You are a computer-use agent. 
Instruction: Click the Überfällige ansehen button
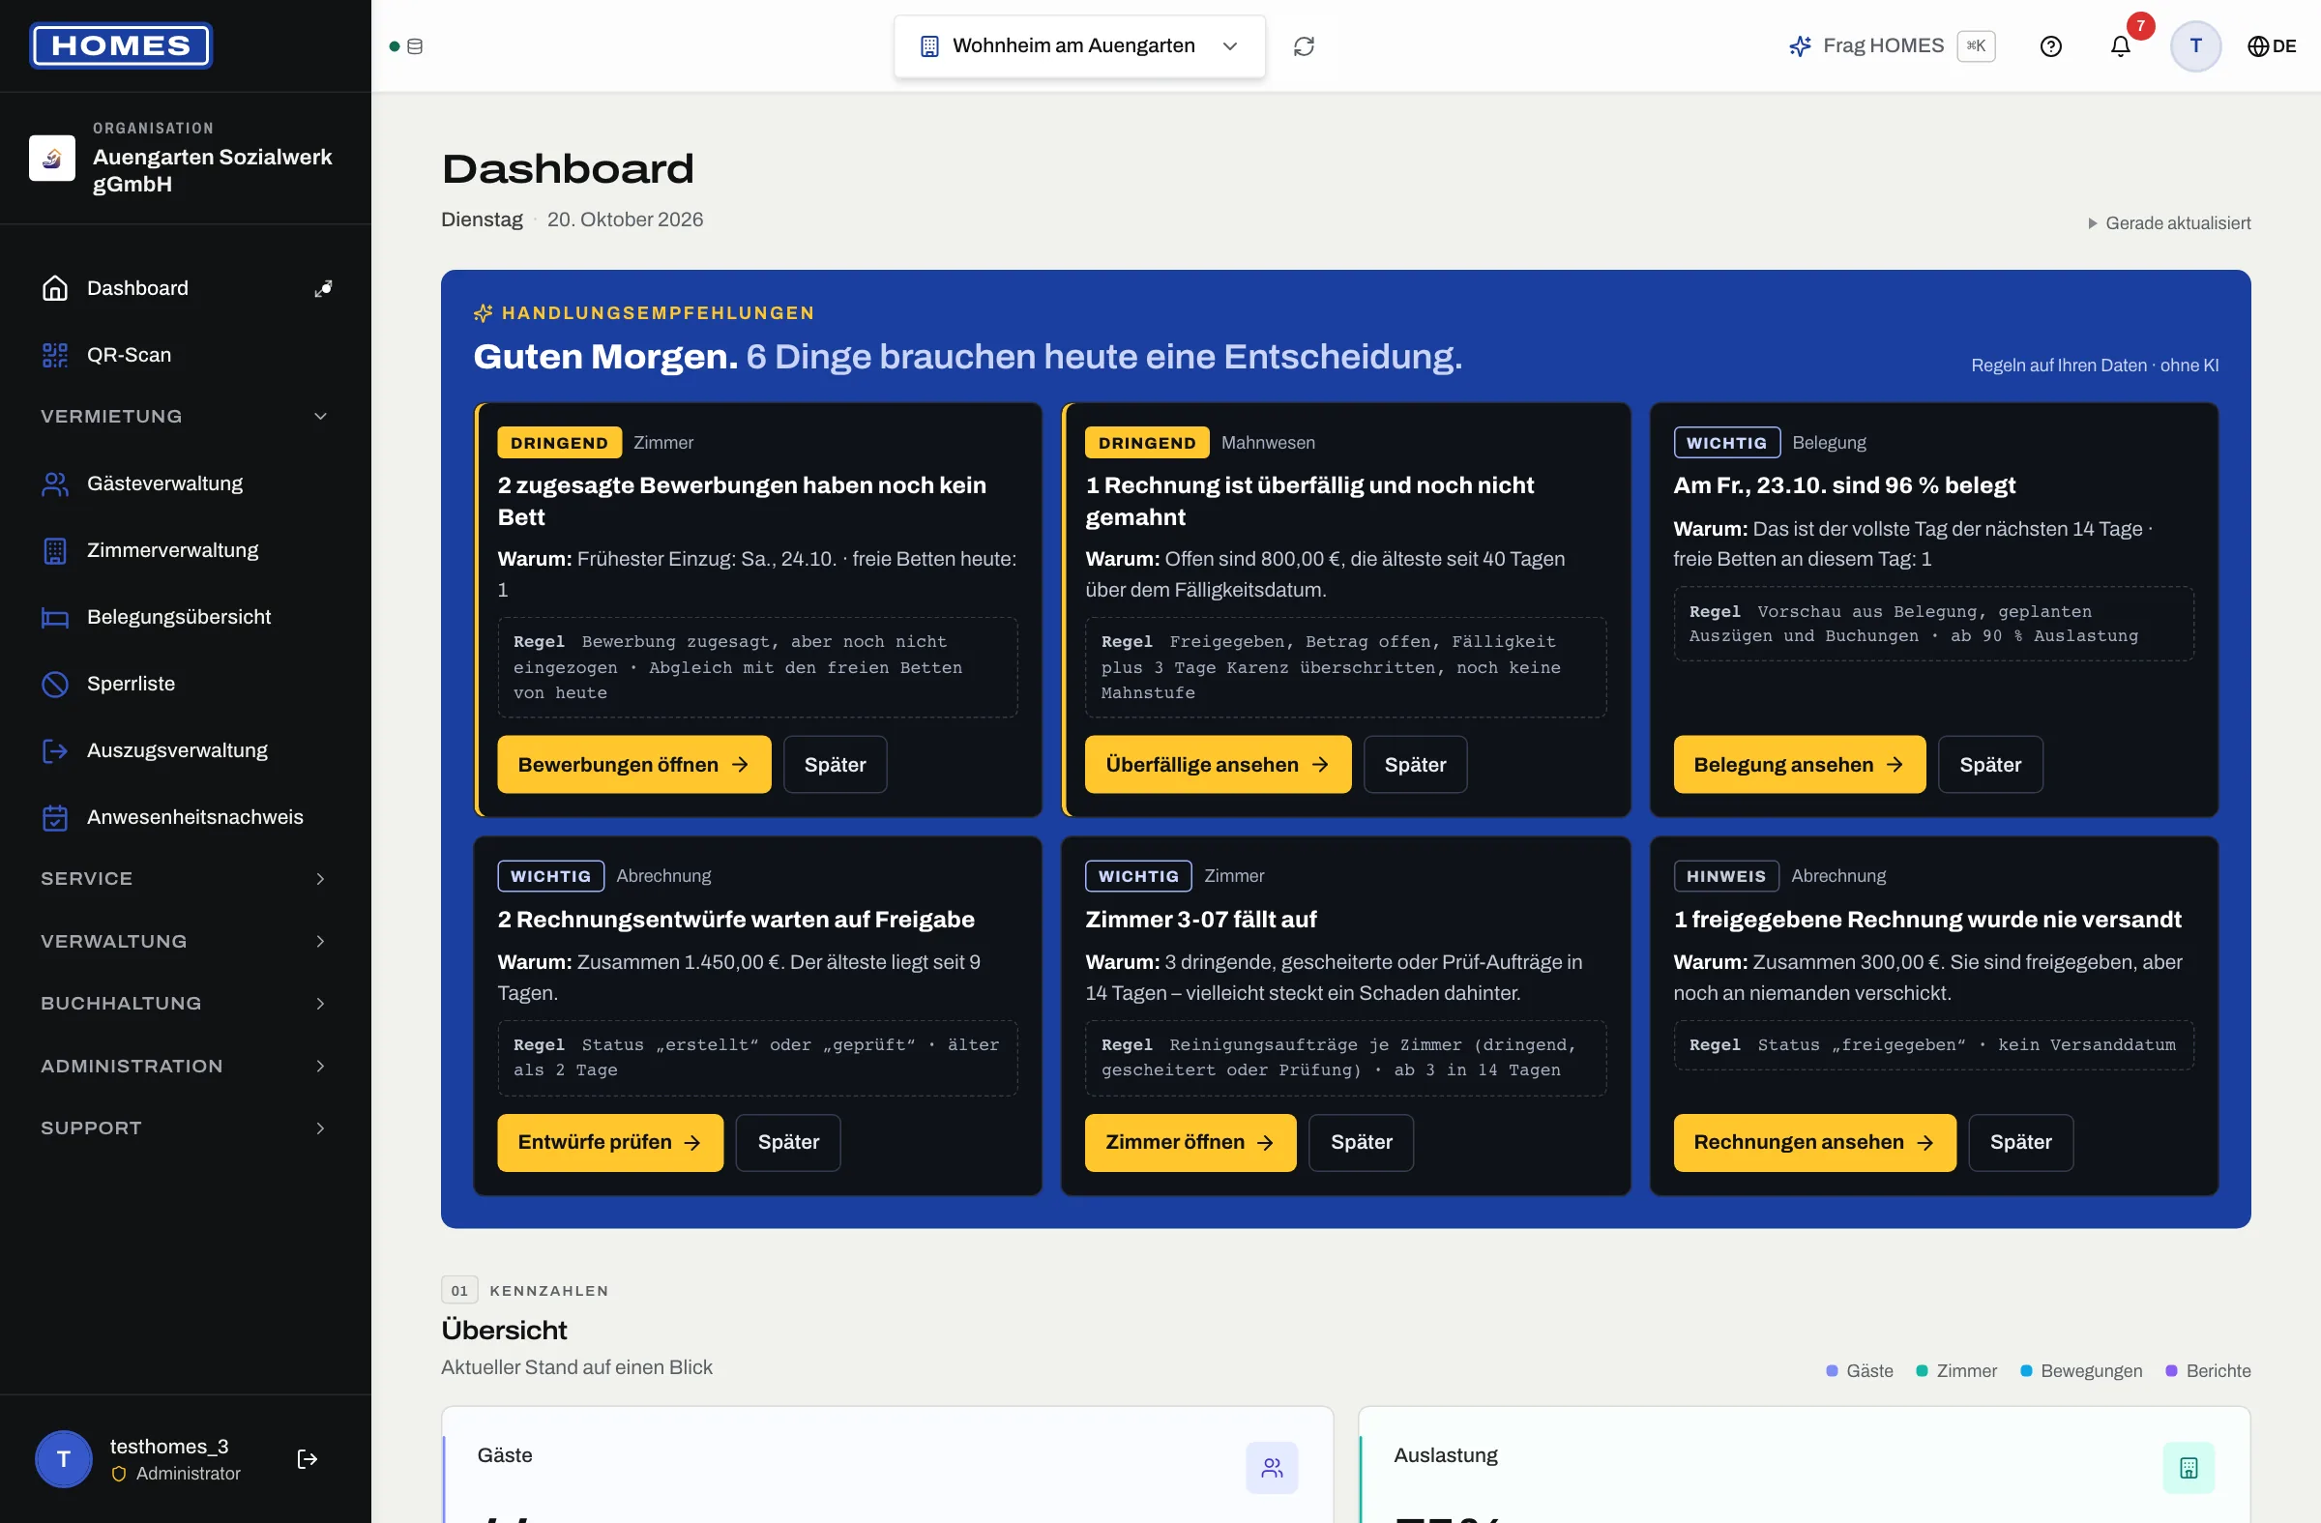click(1218, 765)
